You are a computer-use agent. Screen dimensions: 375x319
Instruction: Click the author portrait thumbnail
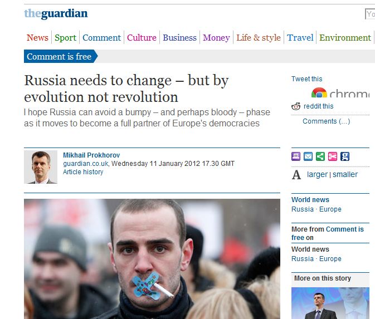pyautogui.click(x=41, y=167)
